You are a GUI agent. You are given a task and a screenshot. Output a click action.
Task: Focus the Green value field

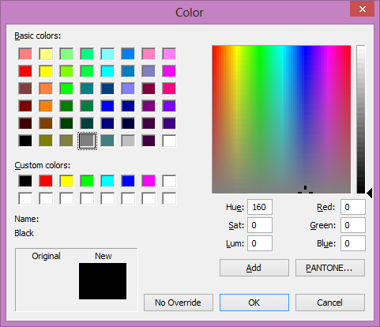[353, 225]
